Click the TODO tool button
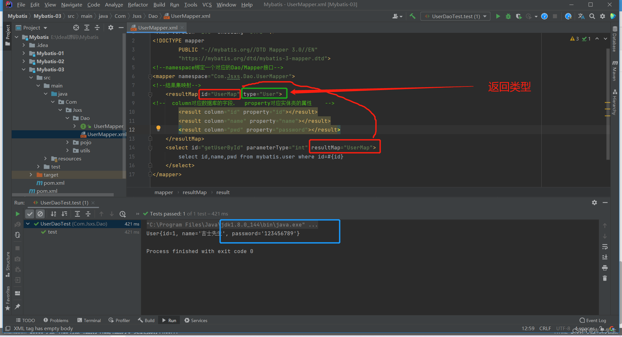 click(25, 320)
